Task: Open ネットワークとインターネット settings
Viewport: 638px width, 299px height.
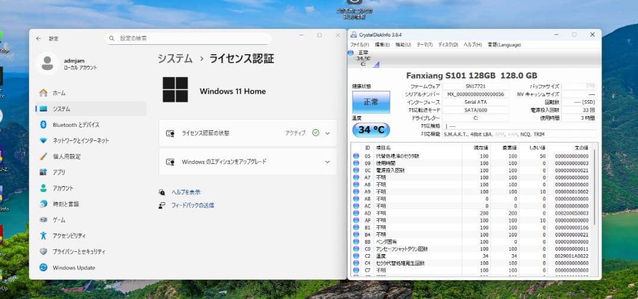Action: 90,140
